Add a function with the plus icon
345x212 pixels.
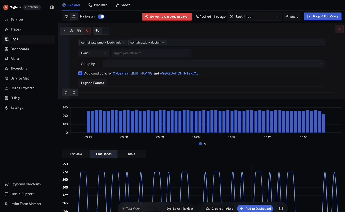(x=105, y=31)
